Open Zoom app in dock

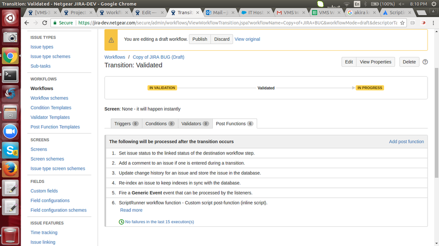[x=10, y=131]
